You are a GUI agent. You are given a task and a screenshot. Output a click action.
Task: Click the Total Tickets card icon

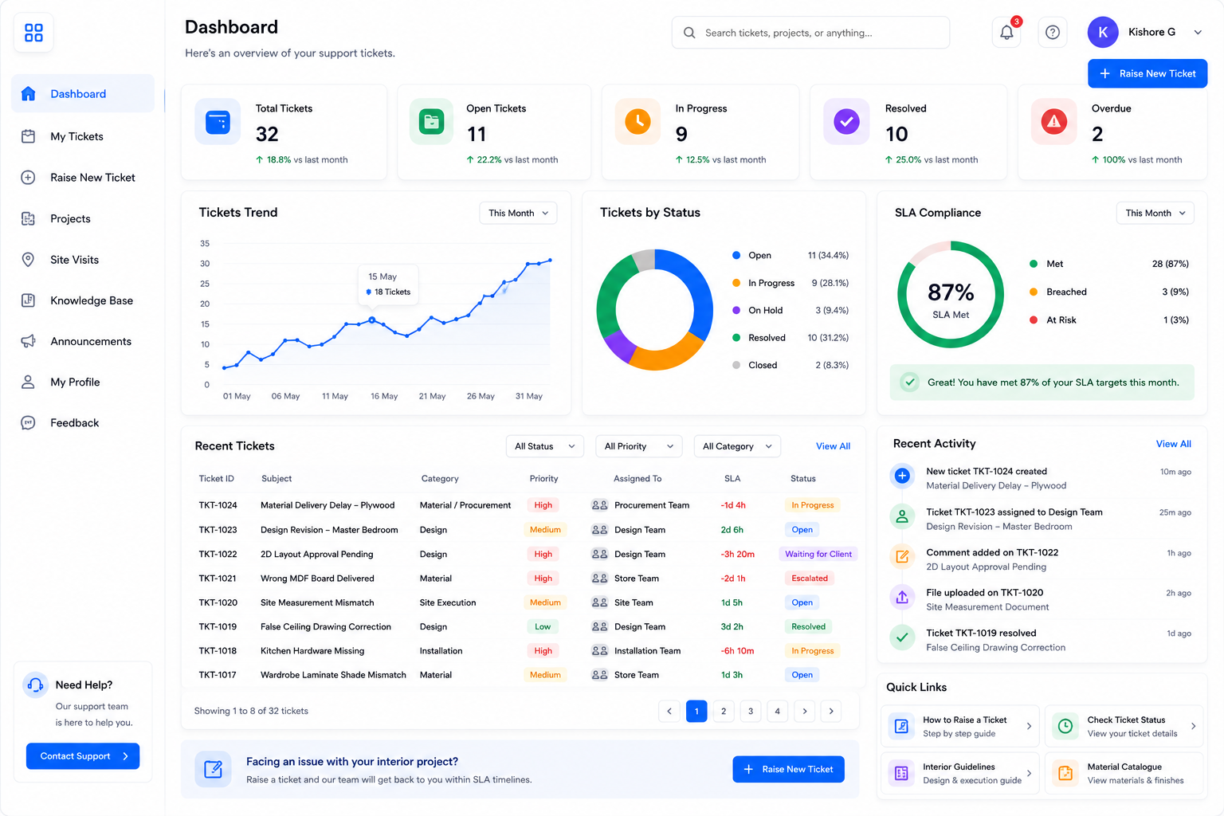[x=218, y=122]
